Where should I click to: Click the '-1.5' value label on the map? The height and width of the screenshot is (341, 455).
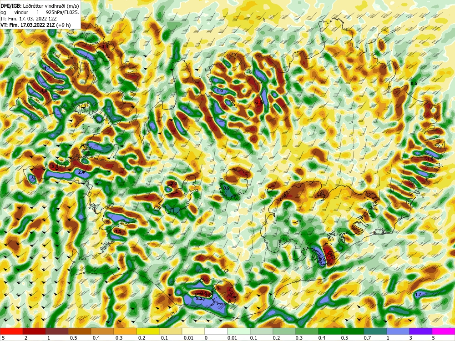(x=117, y=231)
